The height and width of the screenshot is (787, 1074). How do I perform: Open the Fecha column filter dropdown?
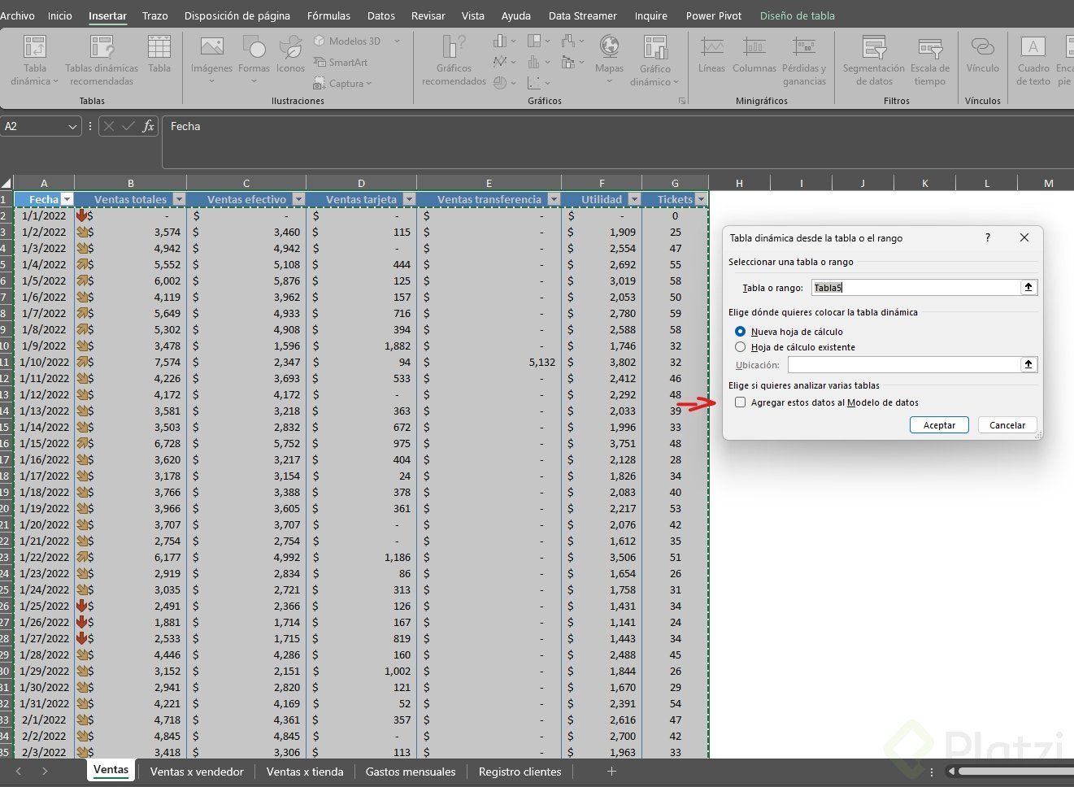(x=67, y=199)
